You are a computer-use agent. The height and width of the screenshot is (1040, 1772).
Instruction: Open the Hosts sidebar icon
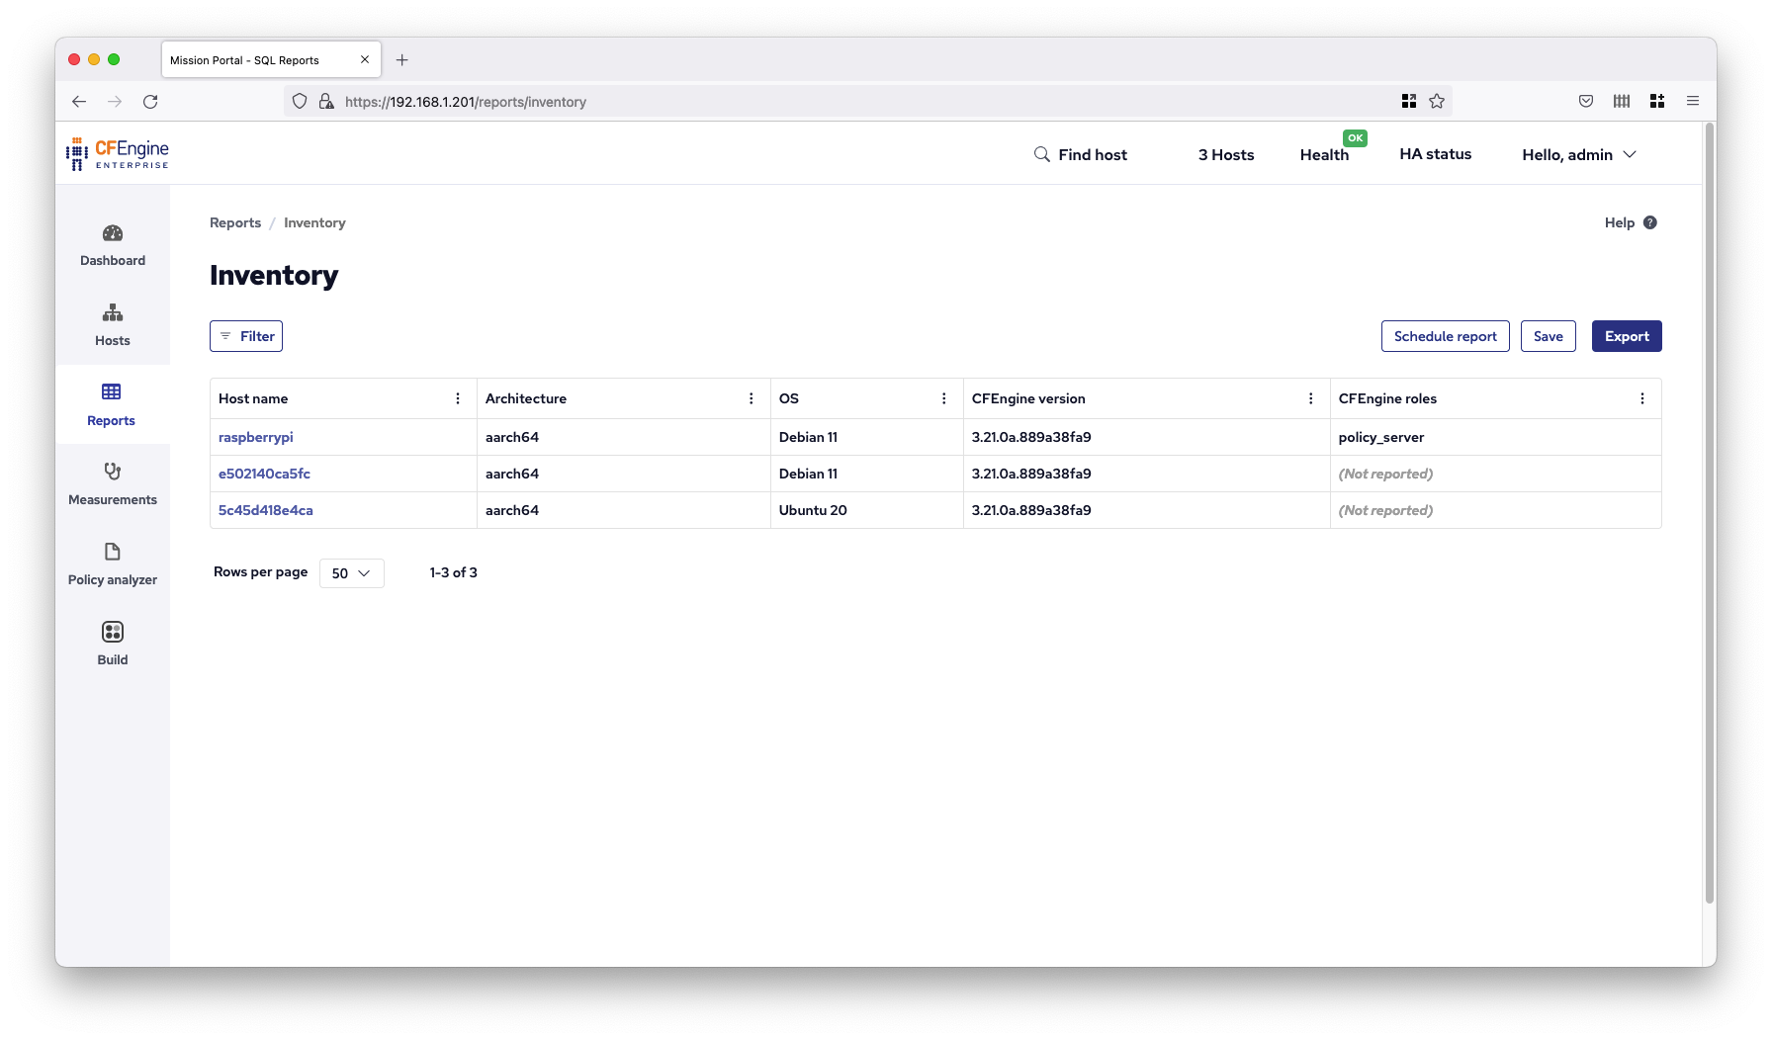click(113, 313)
